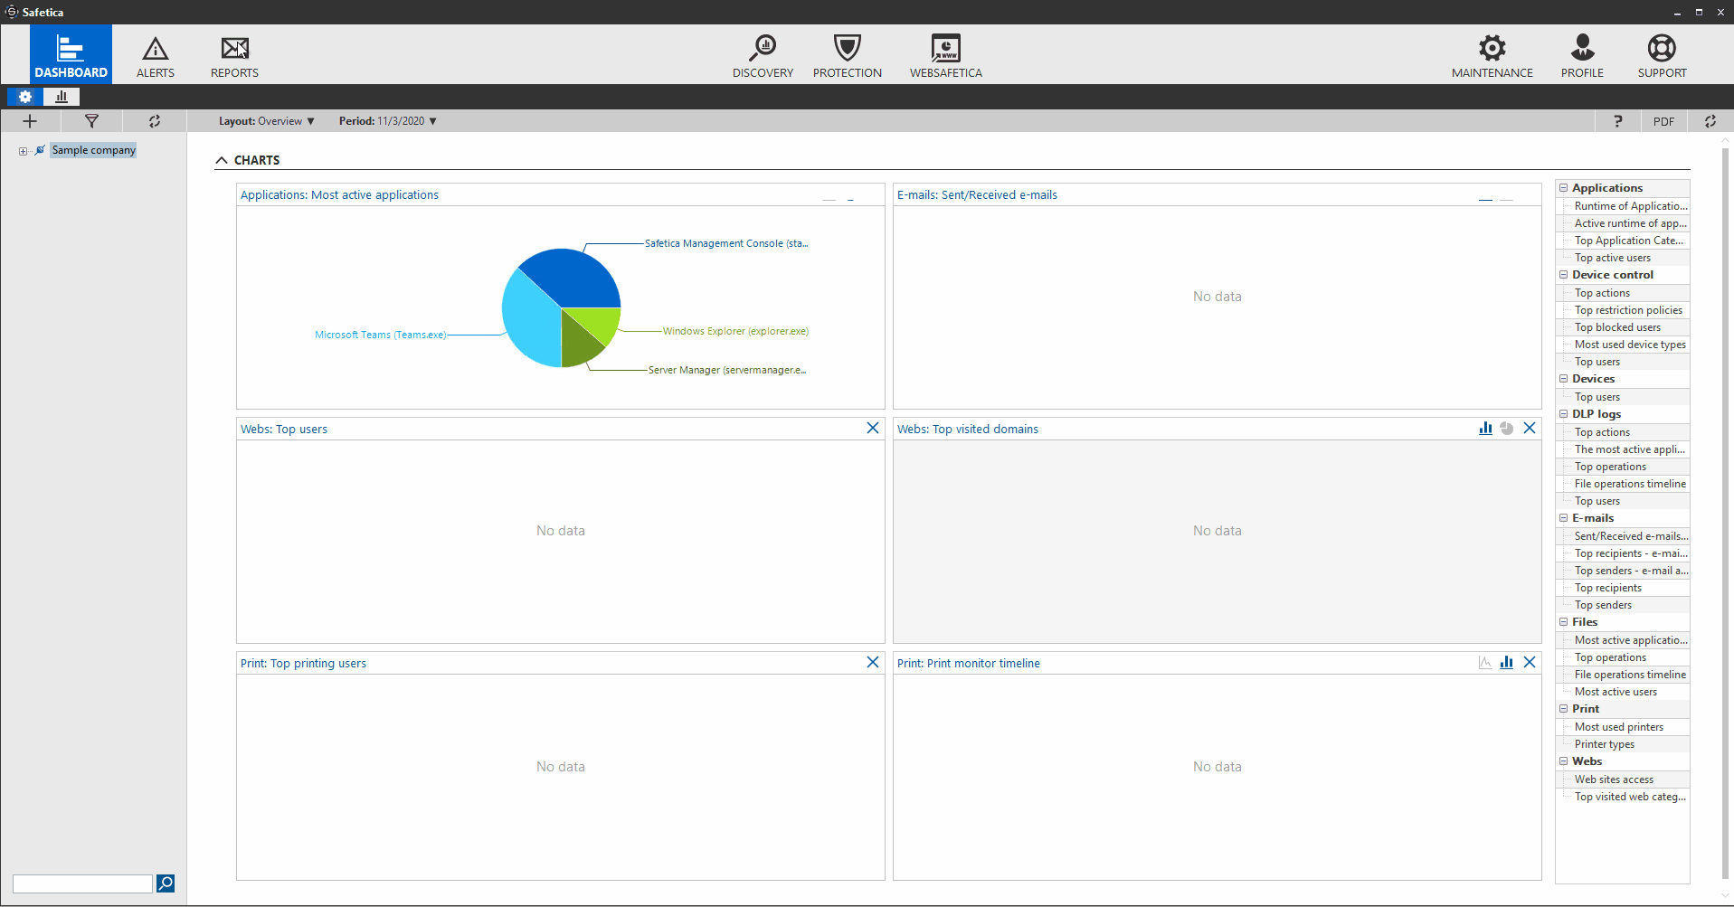The height and width of the screenshot is (907, 1734).
Task: Select Web sites access item
Action: 1614,779
